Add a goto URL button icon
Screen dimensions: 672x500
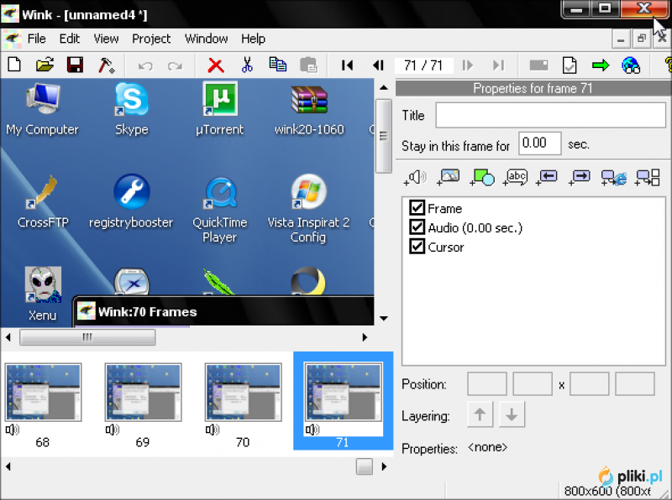point(613,177)
